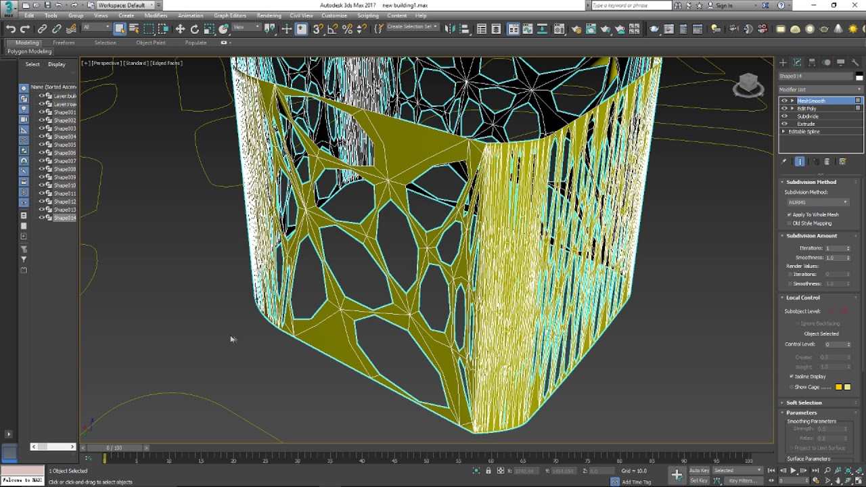866x487 pixels.
Task: Switch to the Freeform ribbon tab
Action: (x=64, y=43)
